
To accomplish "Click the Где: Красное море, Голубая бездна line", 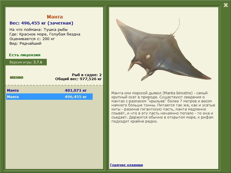I will click(45, 34).
